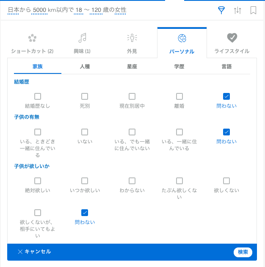Open the ショートカット stars tab icon
Image resolution: width=265 pixels, height=267 pixels.
point(32,38)
